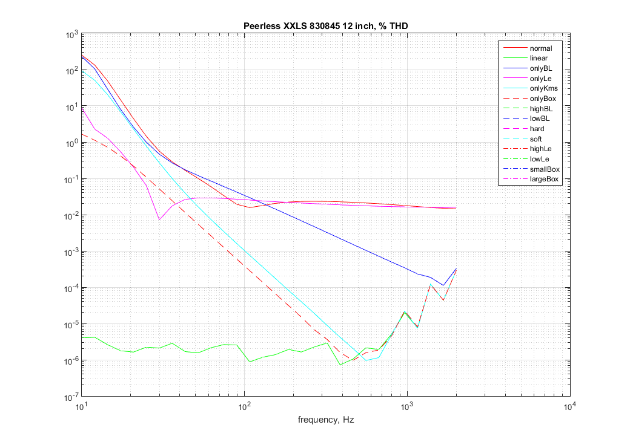Click the y-axis tick label 10^-4

[71, 288]
